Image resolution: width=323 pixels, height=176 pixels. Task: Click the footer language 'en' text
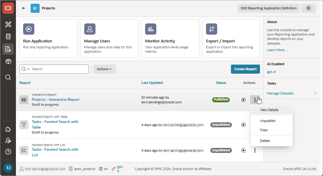(x=106, y=169)
